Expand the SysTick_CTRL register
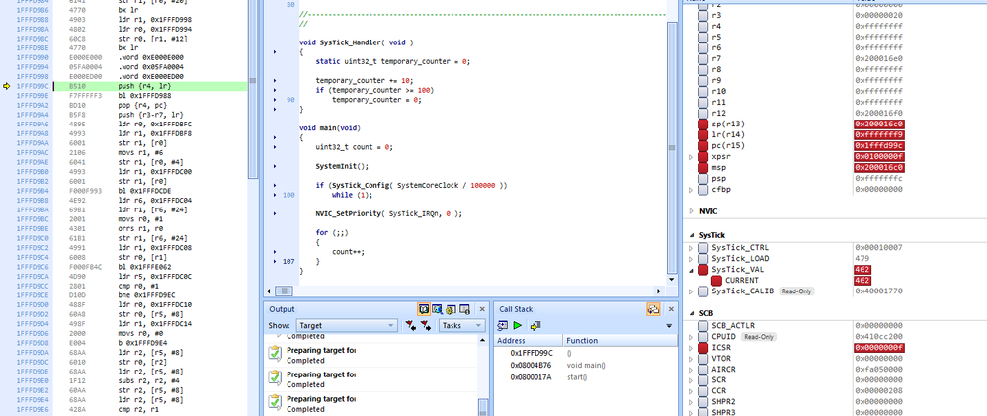 692,247
